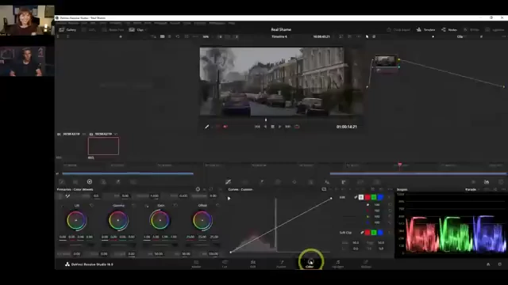This screenshot has width=508, height=285.
Task: Open the Parade scope type dropdown
Action: (x=472, y=190)
